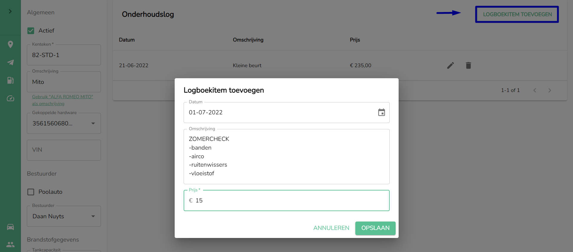Open the car vehicles sidebar icon
573x252 pixels.
pyautogui.click(x=10, y=227)
